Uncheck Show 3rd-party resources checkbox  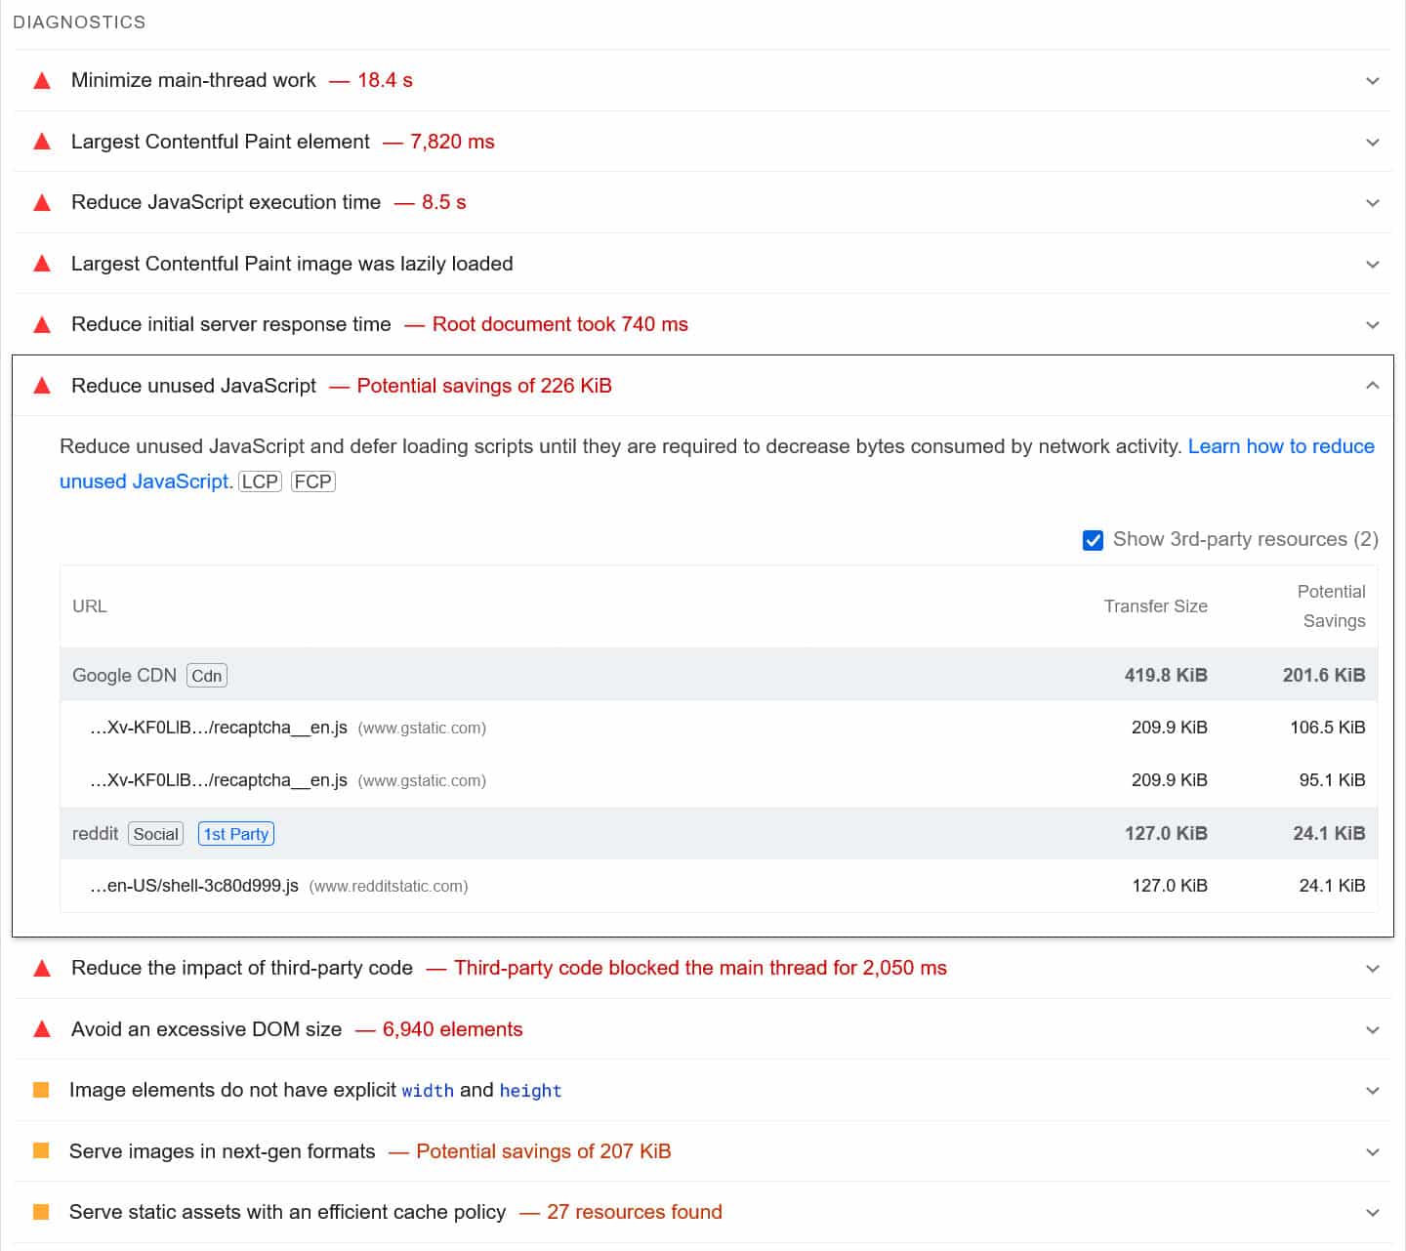click(x=1094, y=540)
